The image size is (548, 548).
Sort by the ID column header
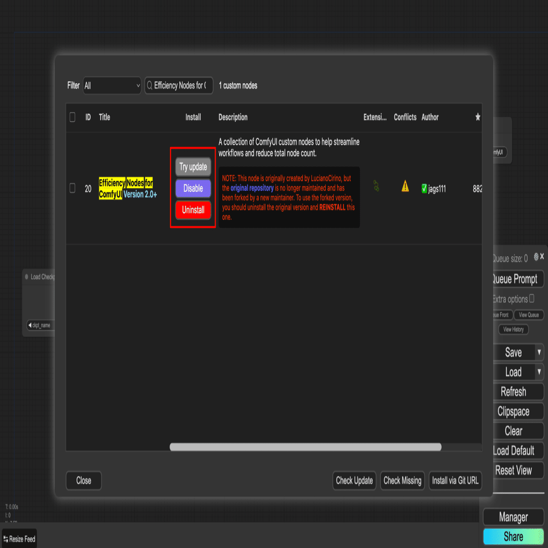coord(88,117)
